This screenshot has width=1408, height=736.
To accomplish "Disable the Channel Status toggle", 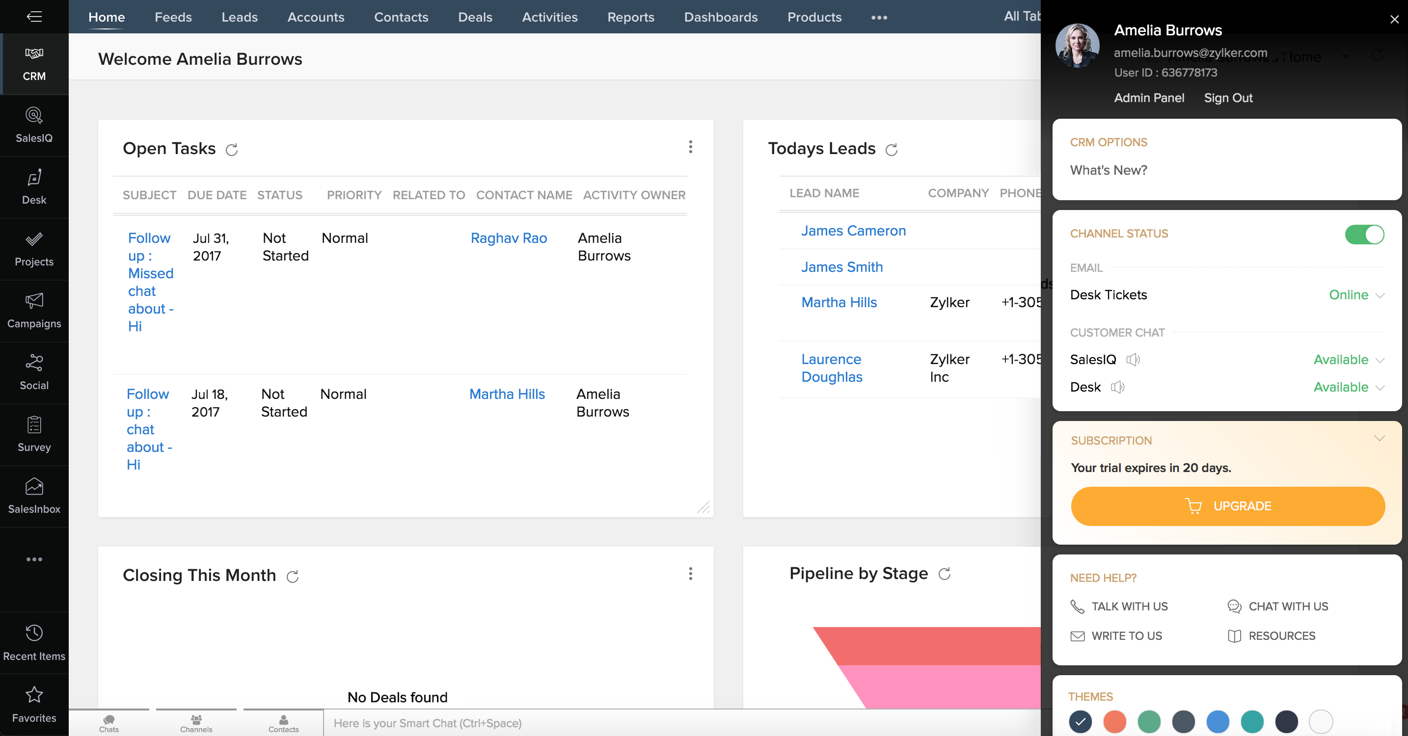I will click(1364, 235).
